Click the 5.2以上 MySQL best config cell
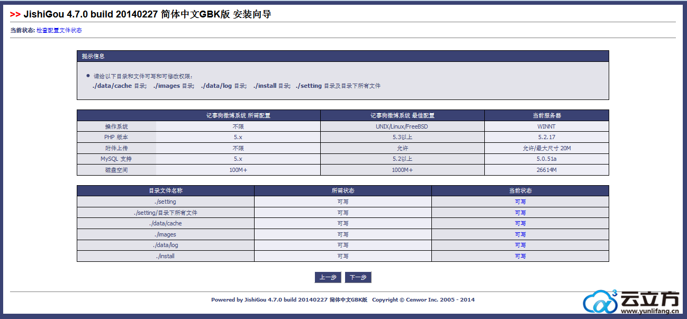Image resolution: width=687 pixels, height=319 pixels. (402, 159)
